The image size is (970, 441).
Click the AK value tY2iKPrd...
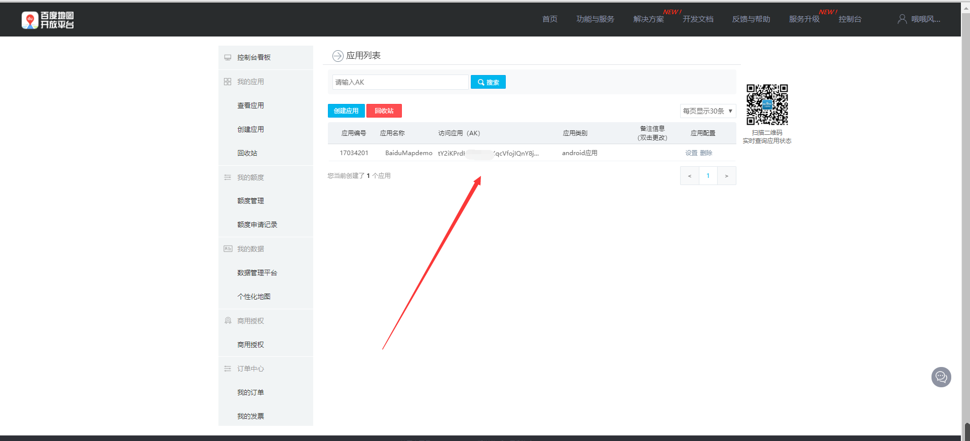tap(488, 153)
